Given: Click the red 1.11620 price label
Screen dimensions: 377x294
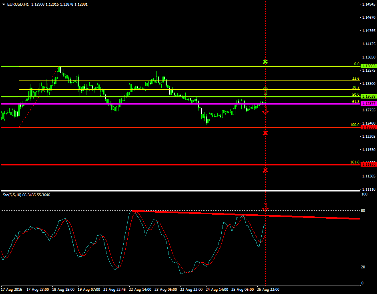Looking at the screenshot, I should [368, 165].
